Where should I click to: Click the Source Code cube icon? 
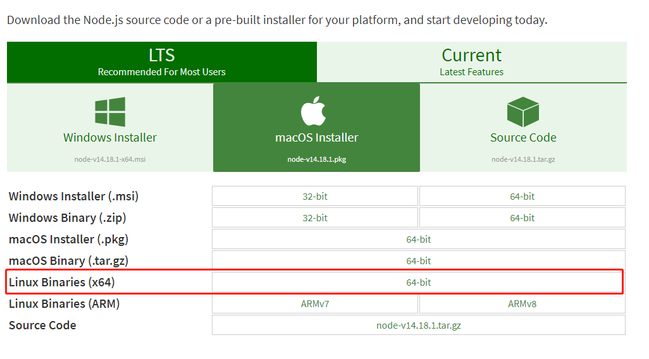click(522, 112)
